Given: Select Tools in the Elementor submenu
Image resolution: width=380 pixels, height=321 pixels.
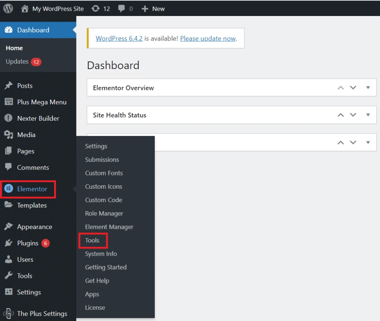Looking at the screenshot, I should point(92,240).
